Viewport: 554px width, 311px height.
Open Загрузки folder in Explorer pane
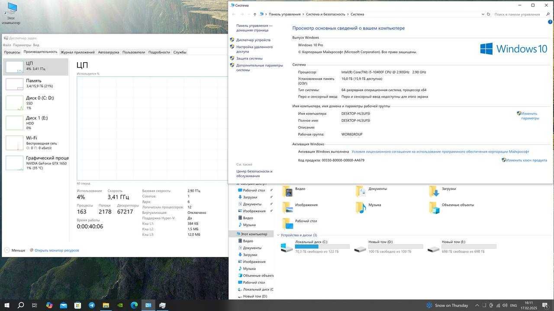pos(442,190)
